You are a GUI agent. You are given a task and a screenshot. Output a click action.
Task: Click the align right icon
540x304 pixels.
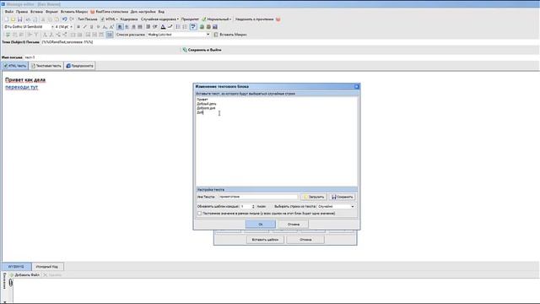[133, 27]
